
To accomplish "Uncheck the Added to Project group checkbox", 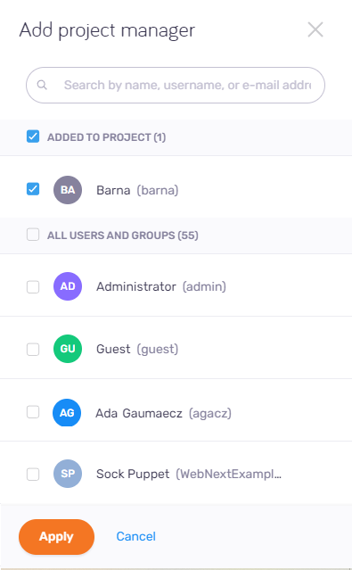I will (33, 136).
